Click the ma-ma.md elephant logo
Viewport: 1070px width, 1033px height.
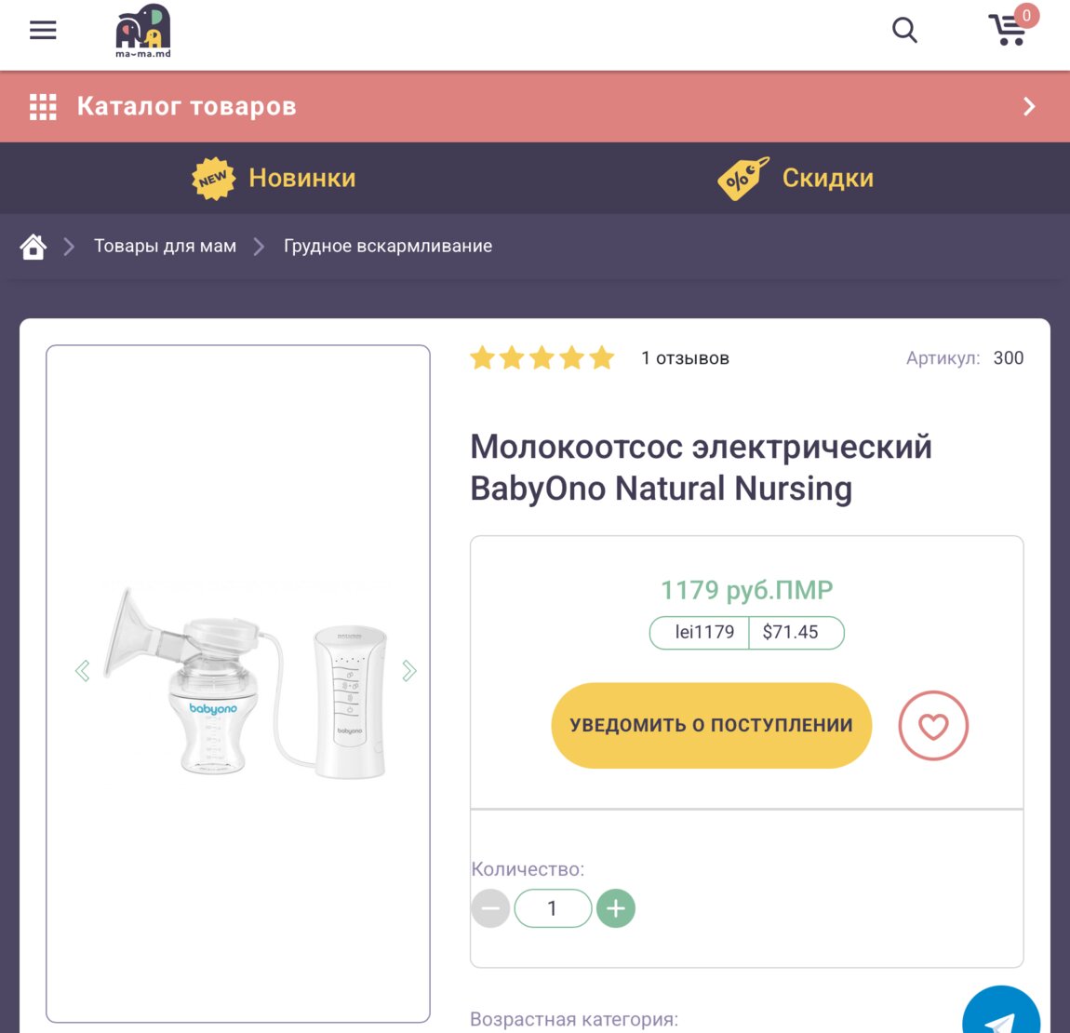(x=143, y=31)
